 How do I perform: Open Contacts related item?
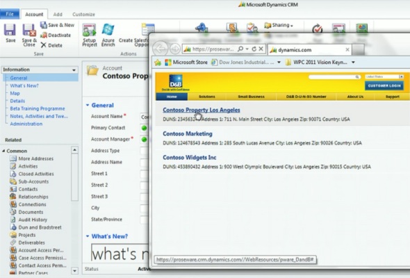[24, 189]
